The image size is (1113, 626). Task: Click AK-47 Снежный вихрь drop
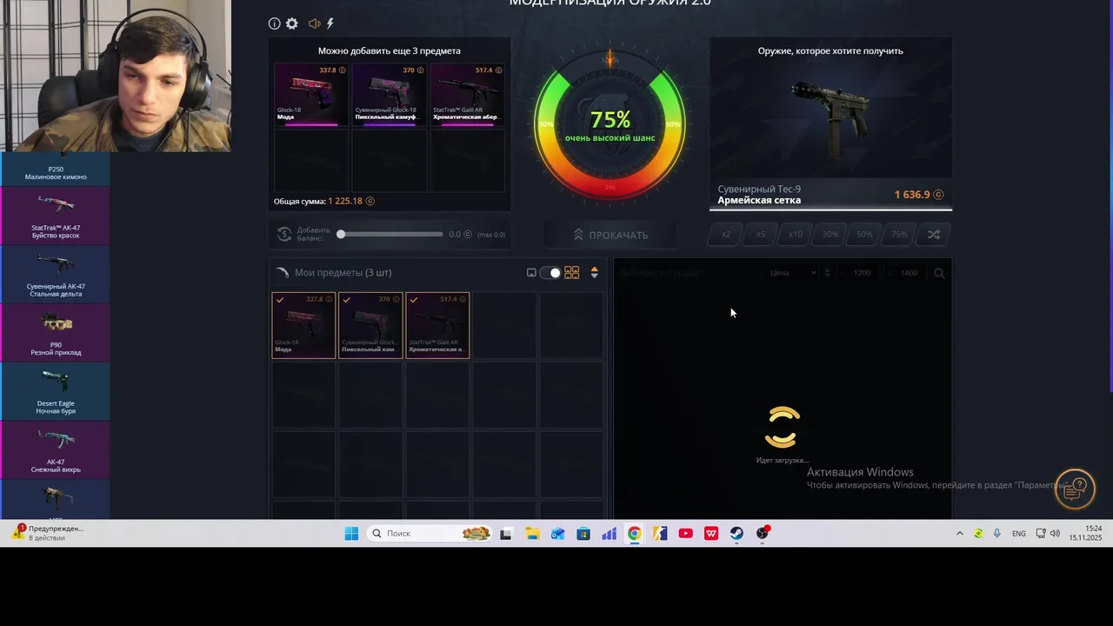click(56, 450)
